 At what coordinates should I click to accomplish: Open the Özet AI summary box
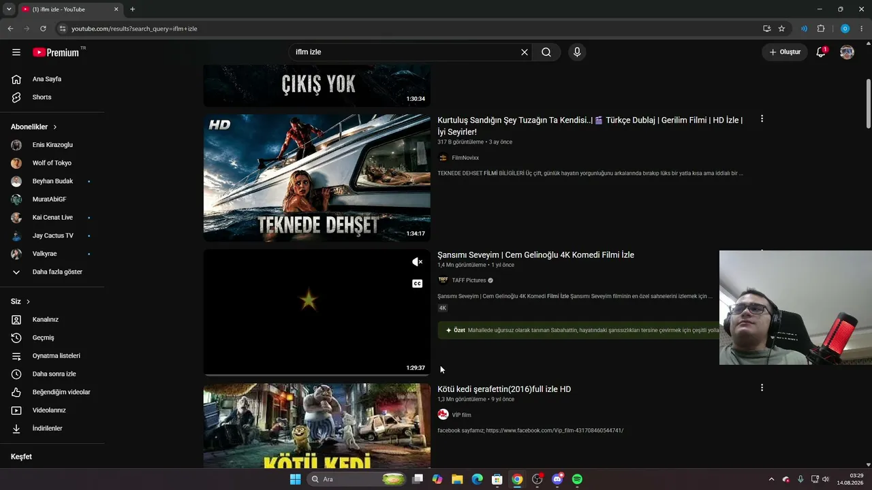[x=578, y=330]
